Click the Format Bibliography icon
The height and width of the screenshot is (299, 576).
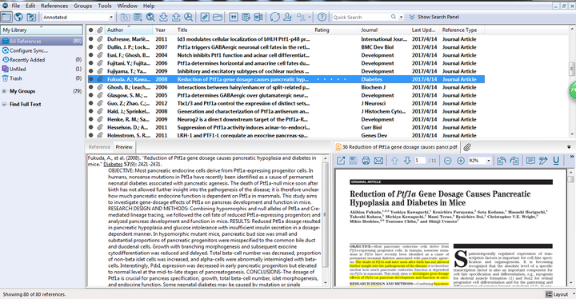[246, 17]
